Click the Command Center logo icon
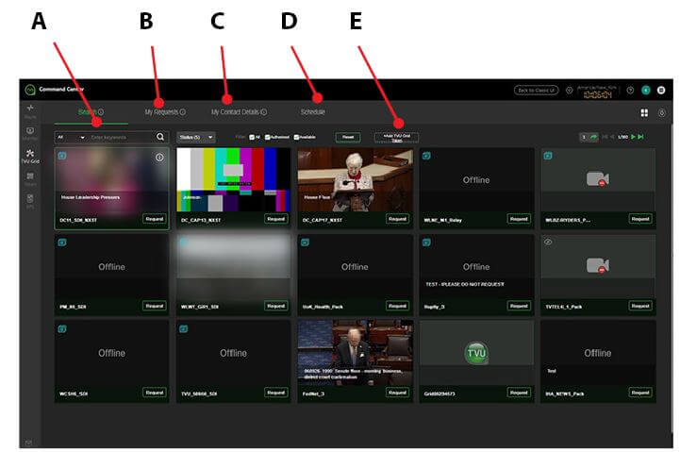 point(30,90)
